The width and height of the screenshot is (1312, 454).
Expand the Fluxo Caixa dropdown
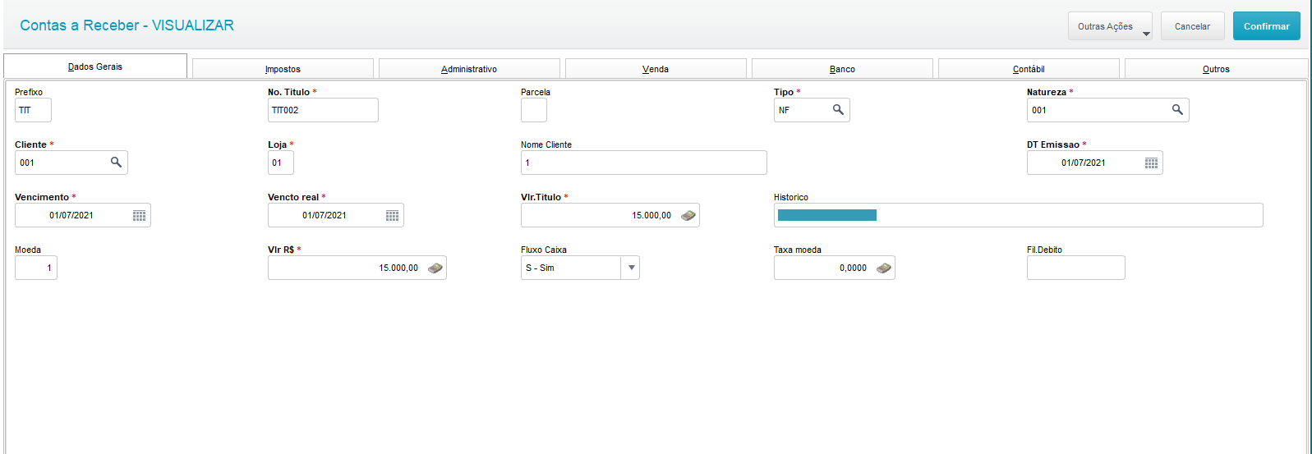coord(630,268)
